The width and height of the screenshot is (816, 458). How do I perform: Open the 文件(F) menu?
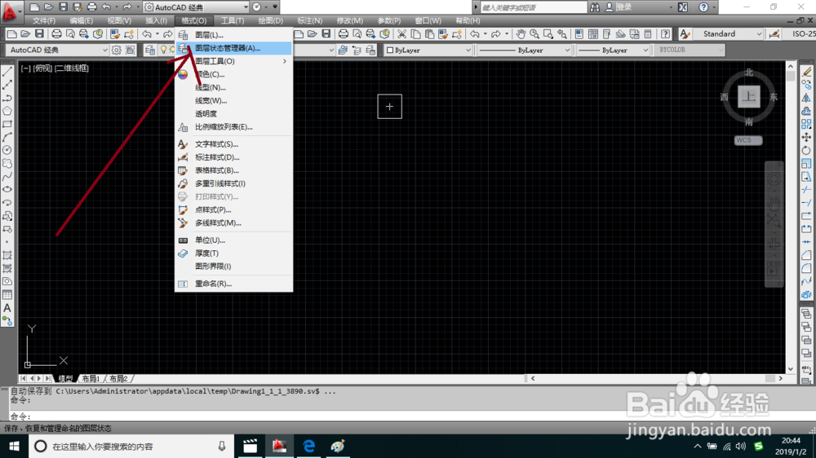tap(44, 21)
